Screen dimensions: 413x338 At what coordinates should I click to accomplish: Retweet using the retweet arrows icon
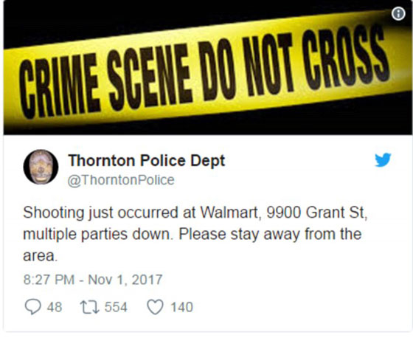pyautogui.click(x=90, y=308)
